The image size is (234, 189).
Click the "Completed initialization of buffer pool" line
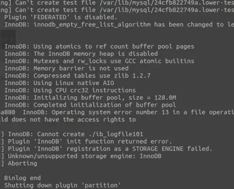(90, 105)
